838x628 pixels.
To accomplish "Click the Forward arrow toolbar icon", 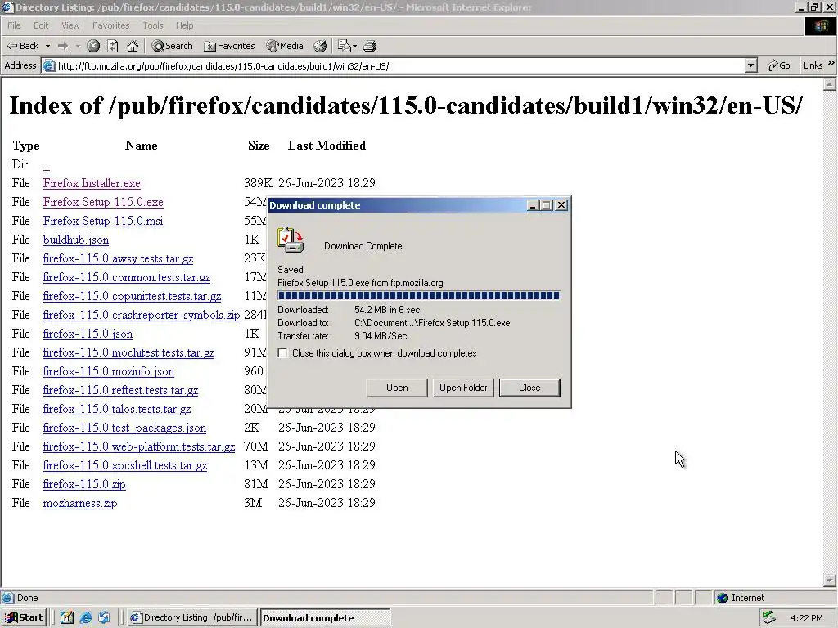I will tap(63, 47).
